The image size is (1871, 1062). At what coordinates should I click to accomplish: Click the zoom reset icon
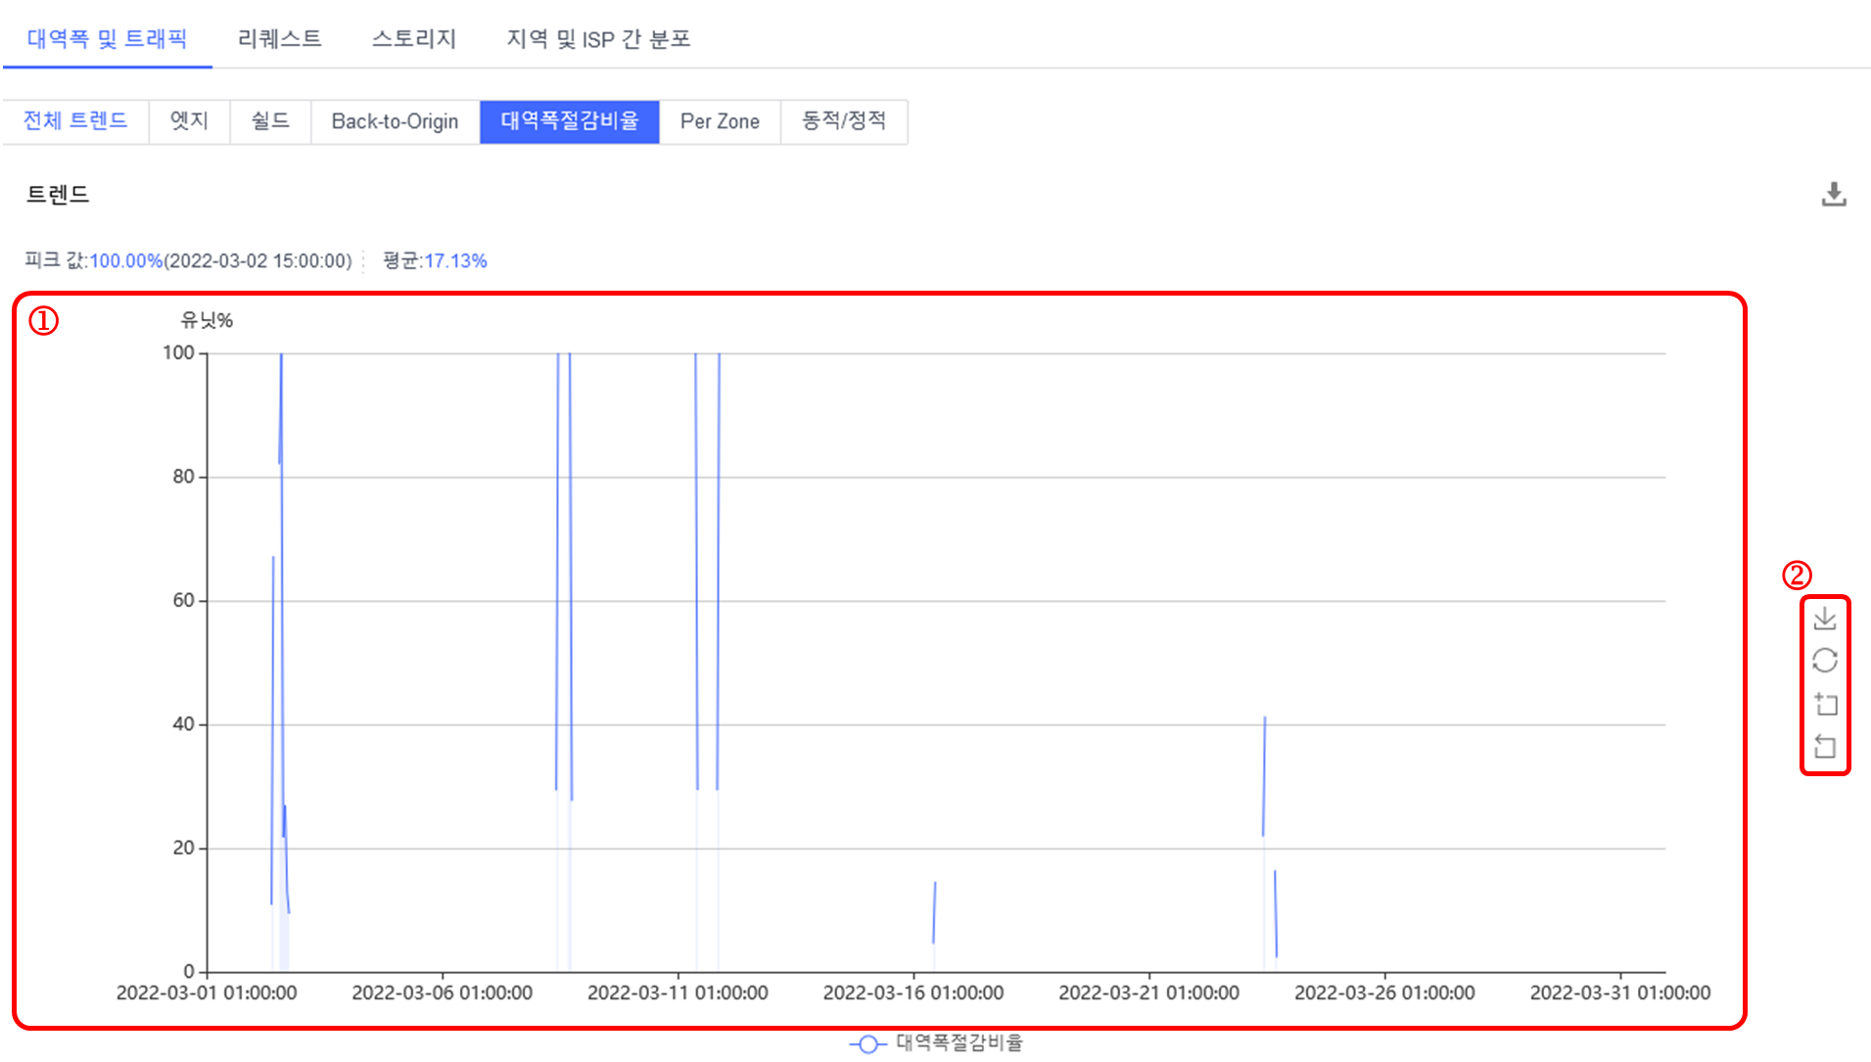[x=1824, y=747]
